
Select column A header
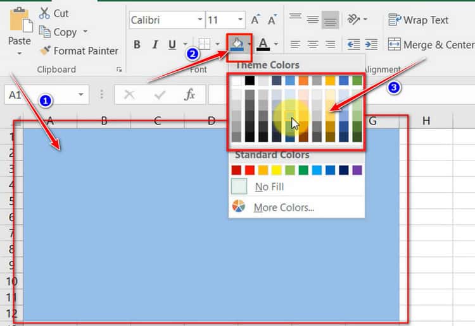[50, 121]
